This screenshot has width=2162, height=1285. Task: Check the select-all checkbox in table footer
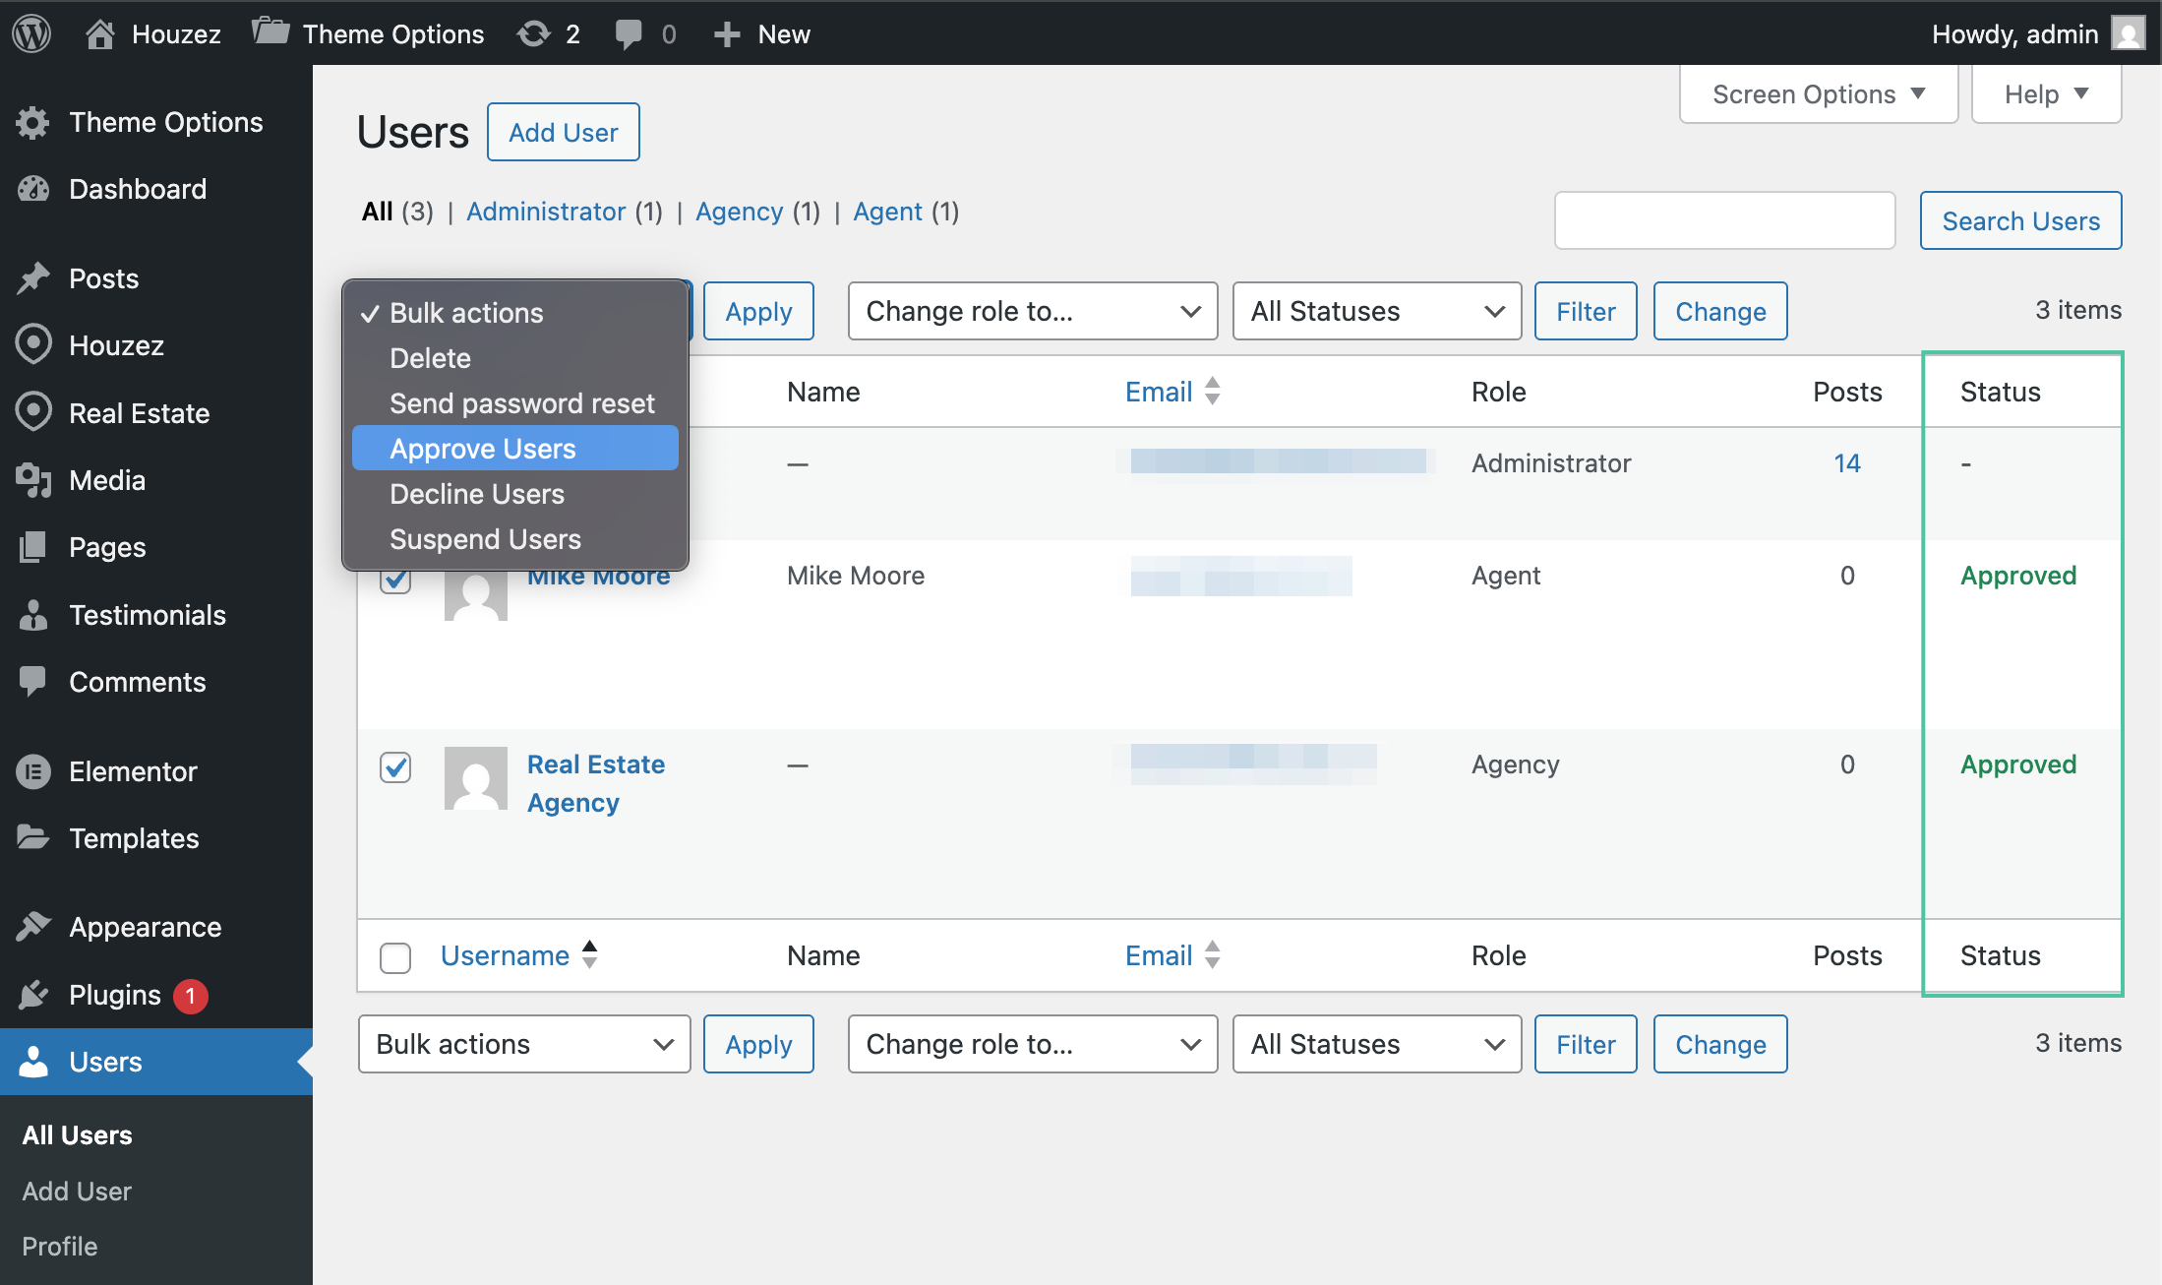[395, 957]
